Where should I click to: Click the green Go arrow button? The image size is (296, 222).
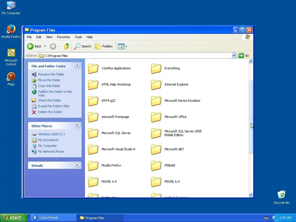241,55
